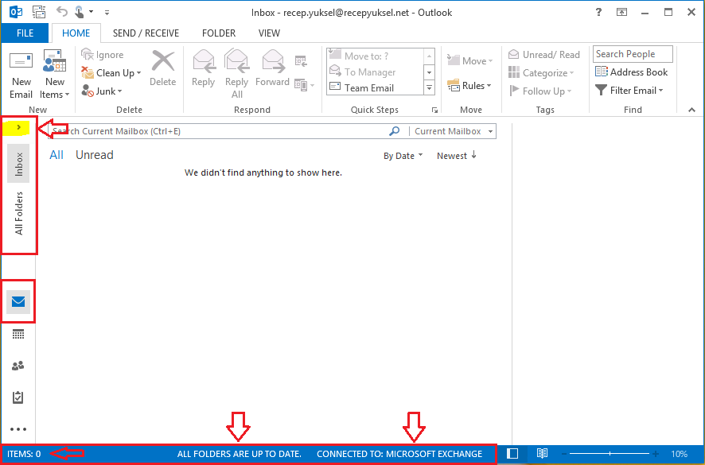The width and height of the screenshot is (705, 465).
Task: Open Ribbon Display Options
Action: coord(621,12)
